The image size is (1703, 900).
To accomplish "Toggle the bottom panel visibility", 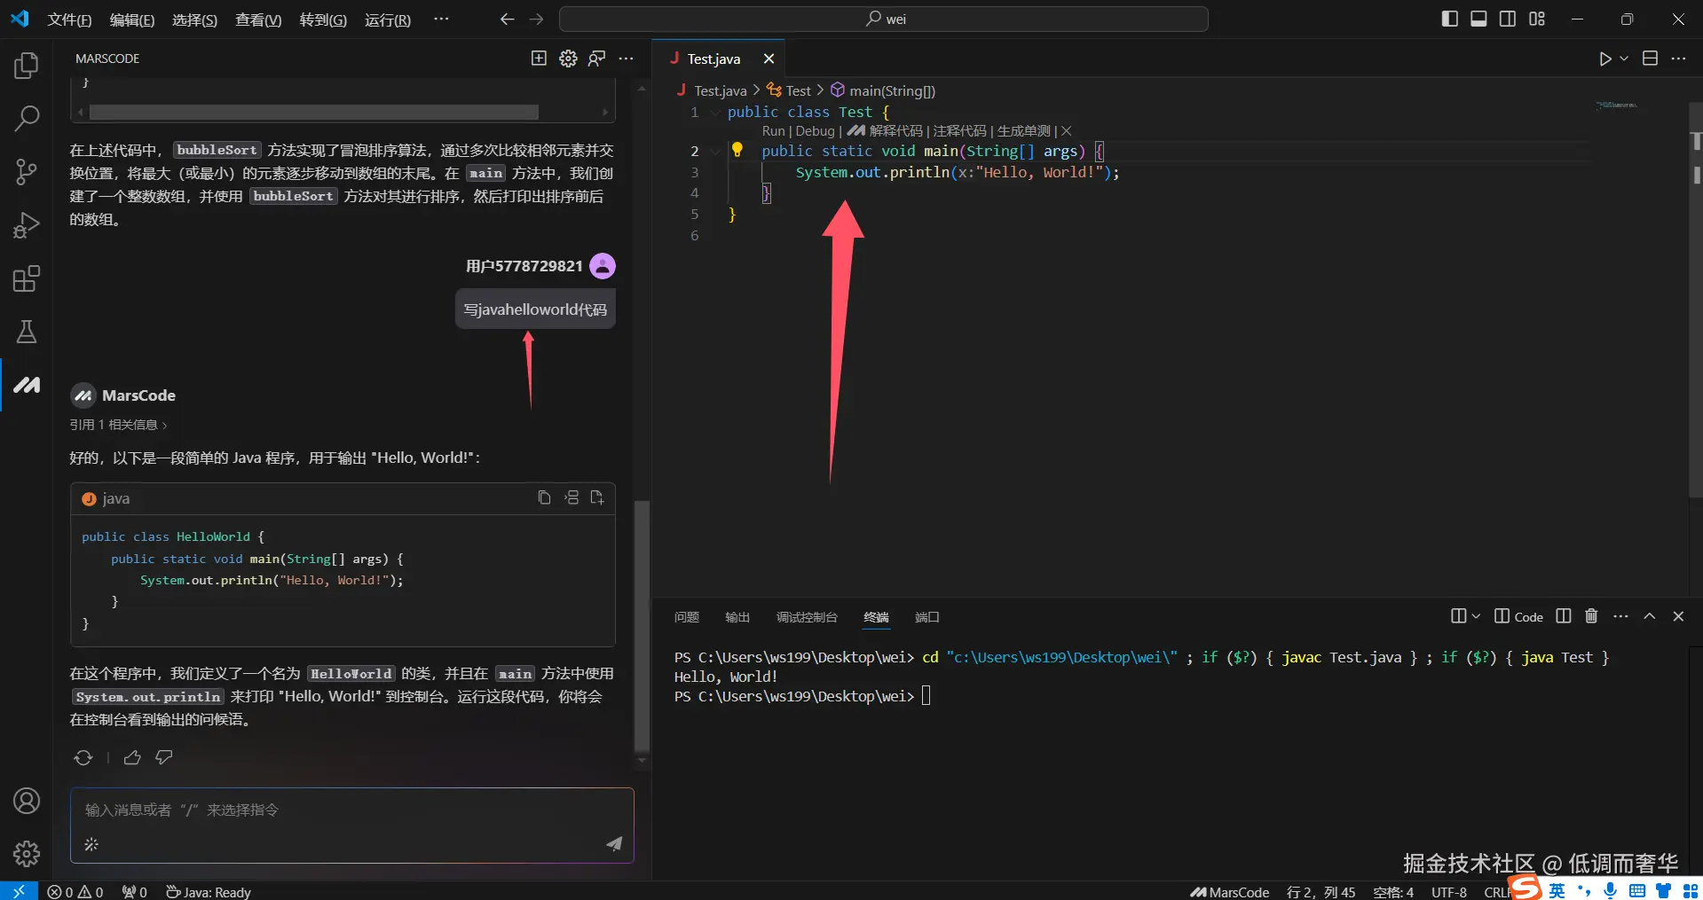I will [x=1478, y=19].
